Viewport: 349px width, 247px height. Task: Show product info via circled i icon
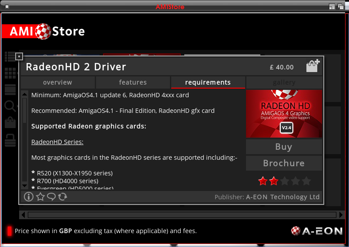29,197
